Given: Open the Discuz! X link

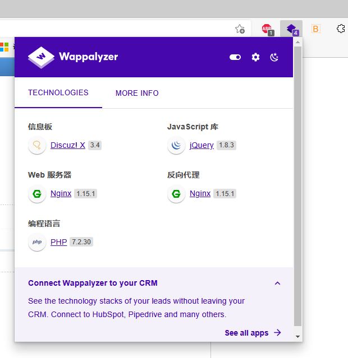Looking at the screenshot, I should (x=68, y=145).
